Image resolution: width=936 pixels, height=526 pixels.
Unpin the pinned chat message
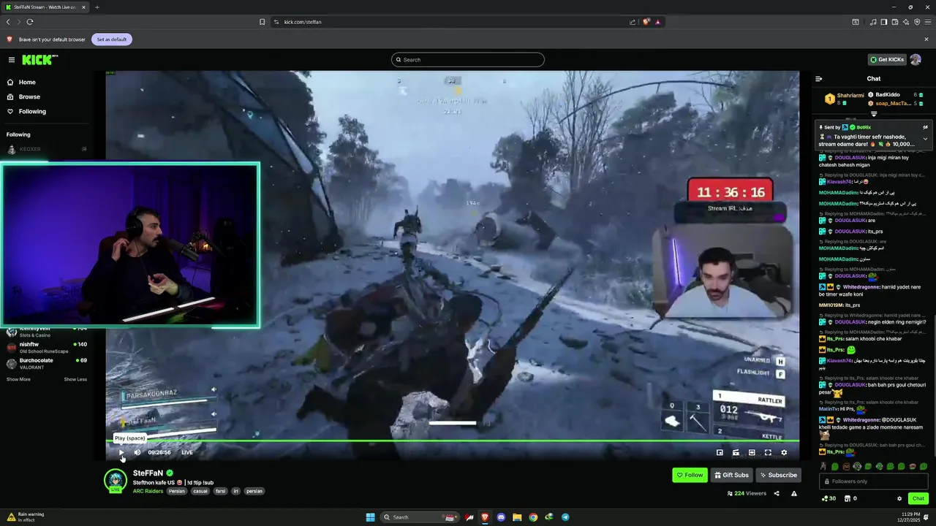[x=925, y=127]
